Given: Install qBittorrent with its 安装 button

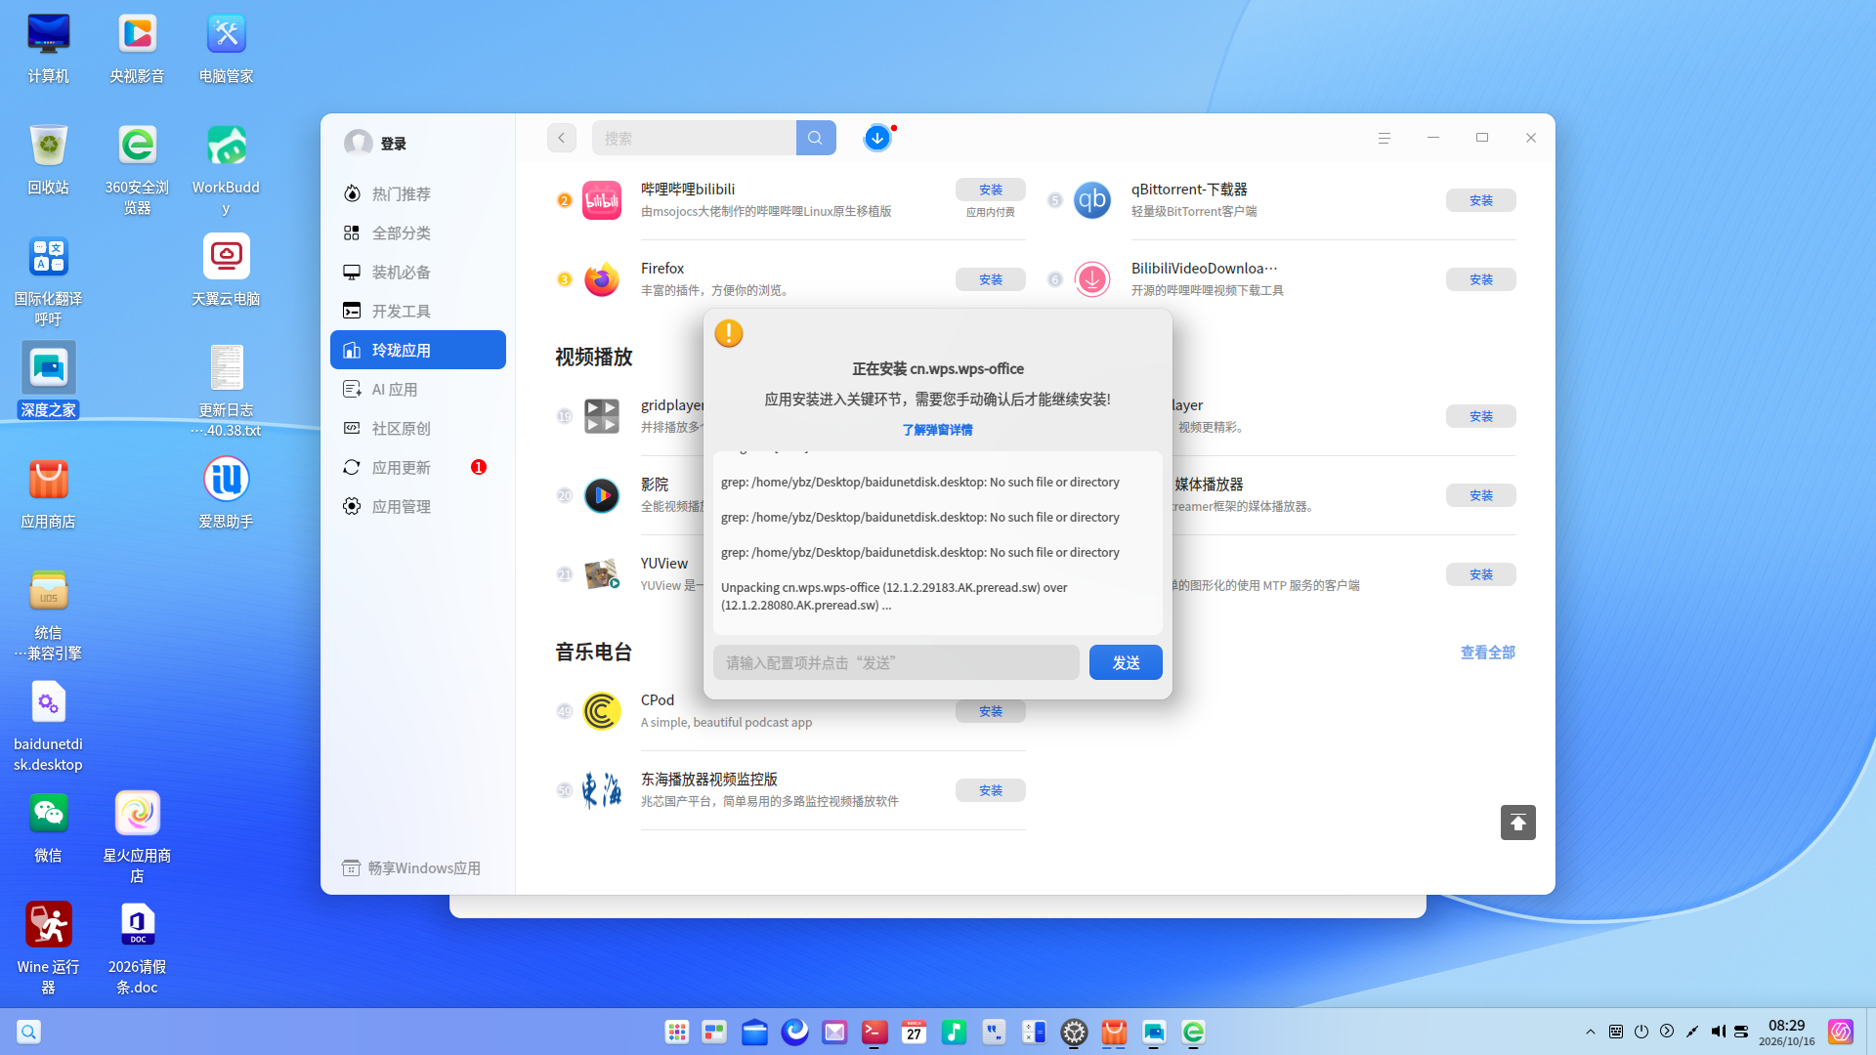Looking at the screenshot, I should point(1481,200).
